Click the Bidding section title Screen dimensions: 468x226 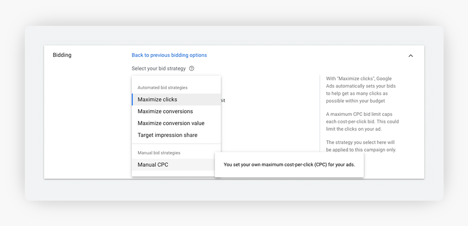tap(62, 55)
